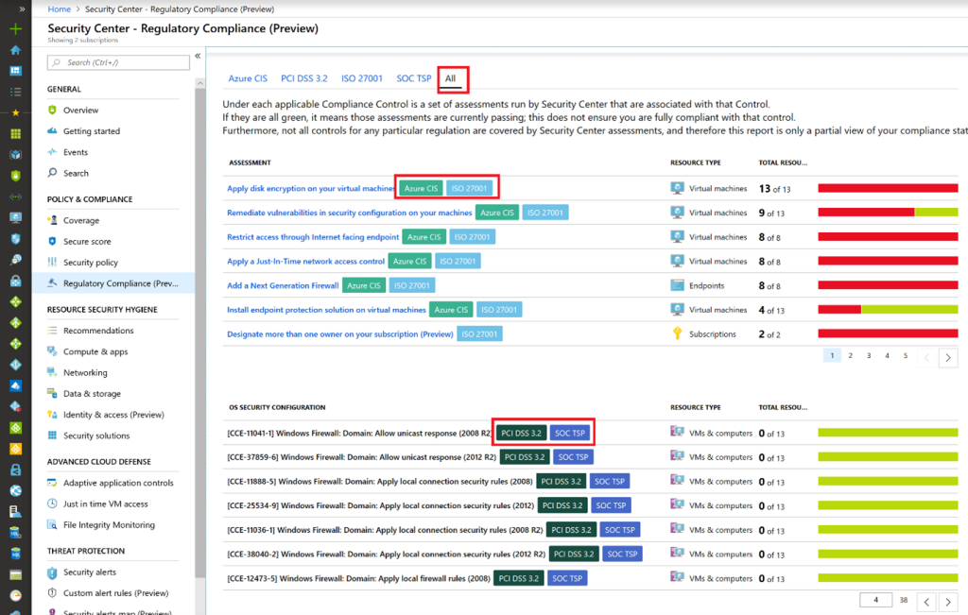Go to previous assessments page arrow
This screenshot has width=968, height=615.
926,357
